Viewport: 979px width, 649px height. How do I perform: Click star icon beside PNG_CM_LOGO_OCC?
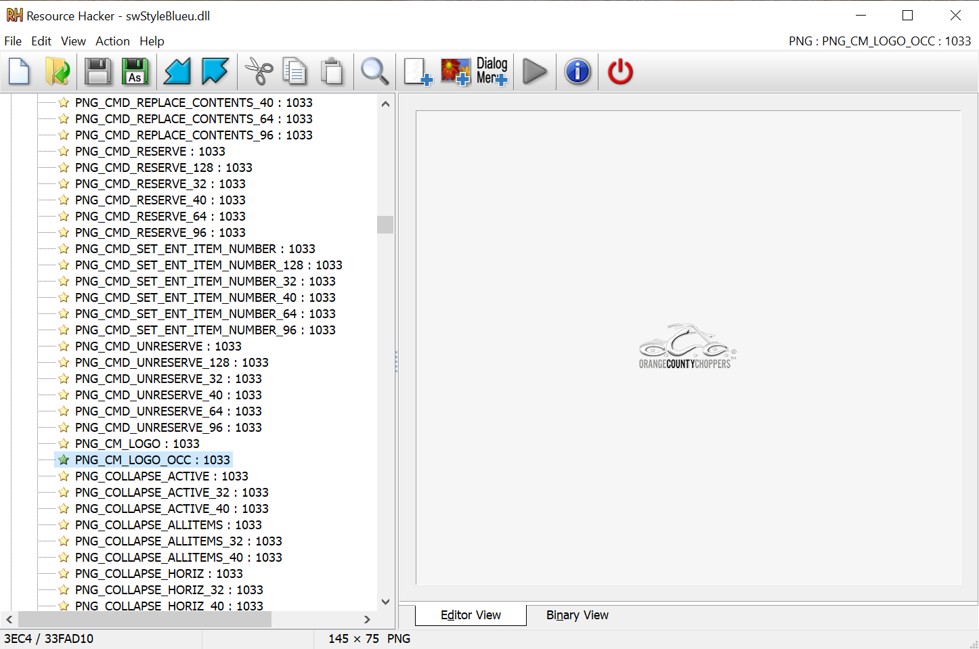pos(64,460)
